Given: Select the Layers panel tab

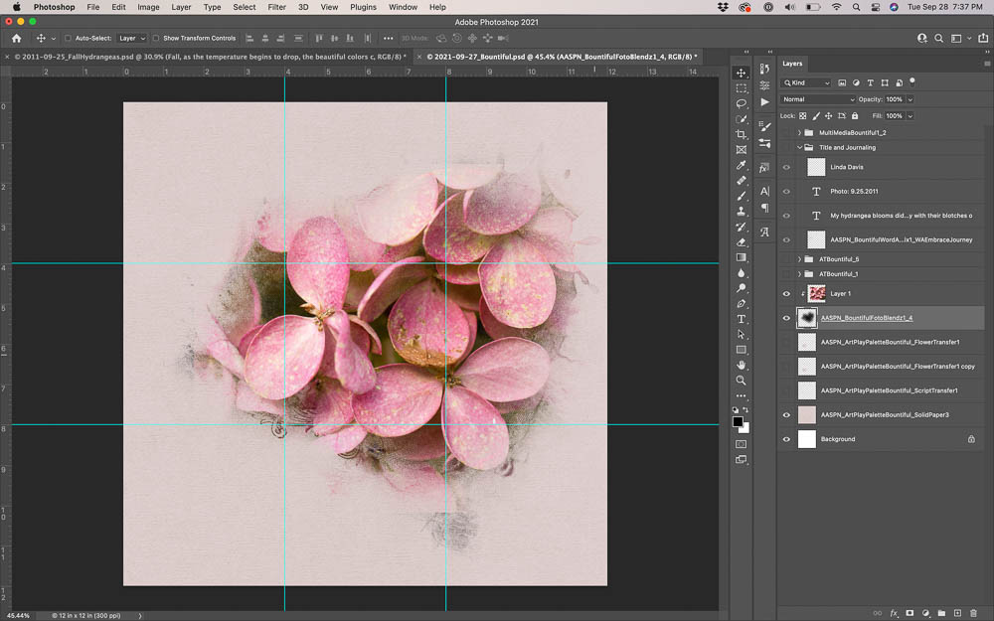Looking at the screenshot, I should tap(792, 64).
